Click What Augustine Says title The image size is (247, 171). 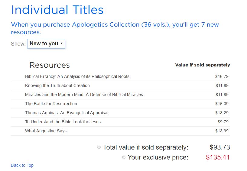tap(46, 131)
